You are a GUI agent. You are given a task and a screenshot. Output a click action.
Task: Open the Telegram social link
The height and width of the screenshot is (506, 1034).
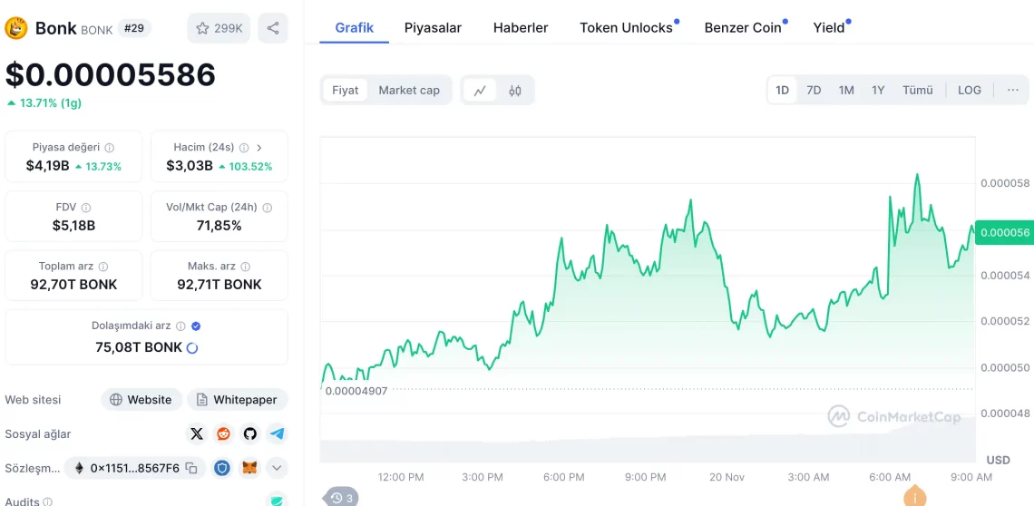277,433
